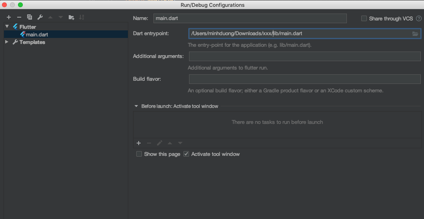
Task: Click the Name text field
Action: coord(250,18)
